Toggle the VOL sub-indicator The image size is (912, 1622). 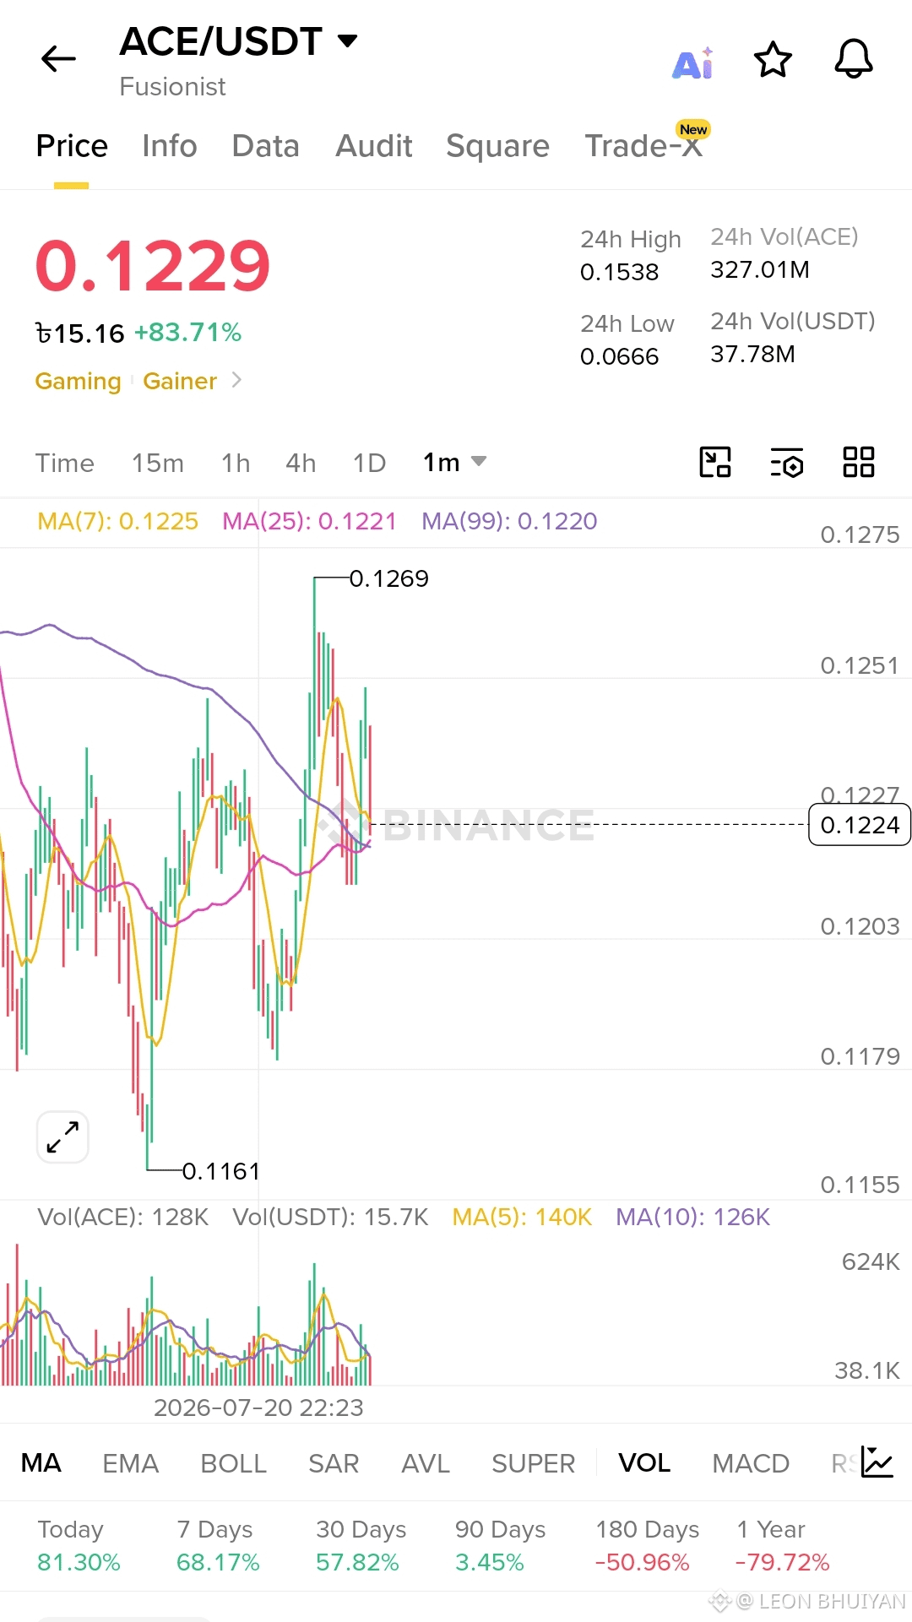pyautogui.click(x=644, y=1462)
